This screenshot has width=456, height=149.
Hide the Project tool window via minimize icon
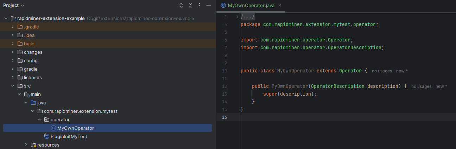(x=209, y=6)
